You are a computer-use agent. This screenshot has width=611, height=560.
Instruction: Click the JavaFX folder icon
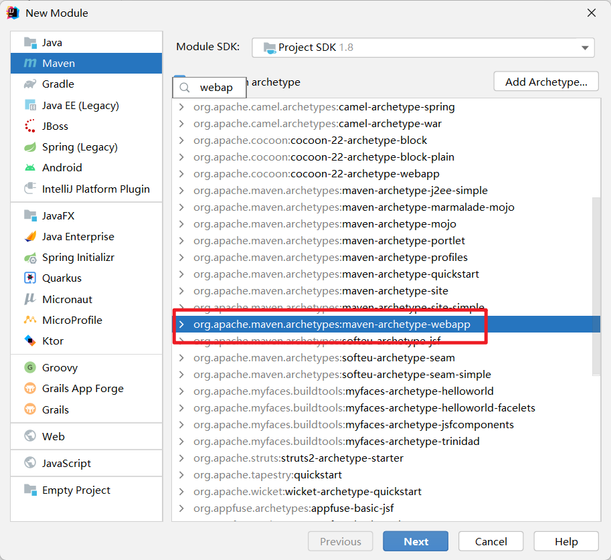click(30, 215)
